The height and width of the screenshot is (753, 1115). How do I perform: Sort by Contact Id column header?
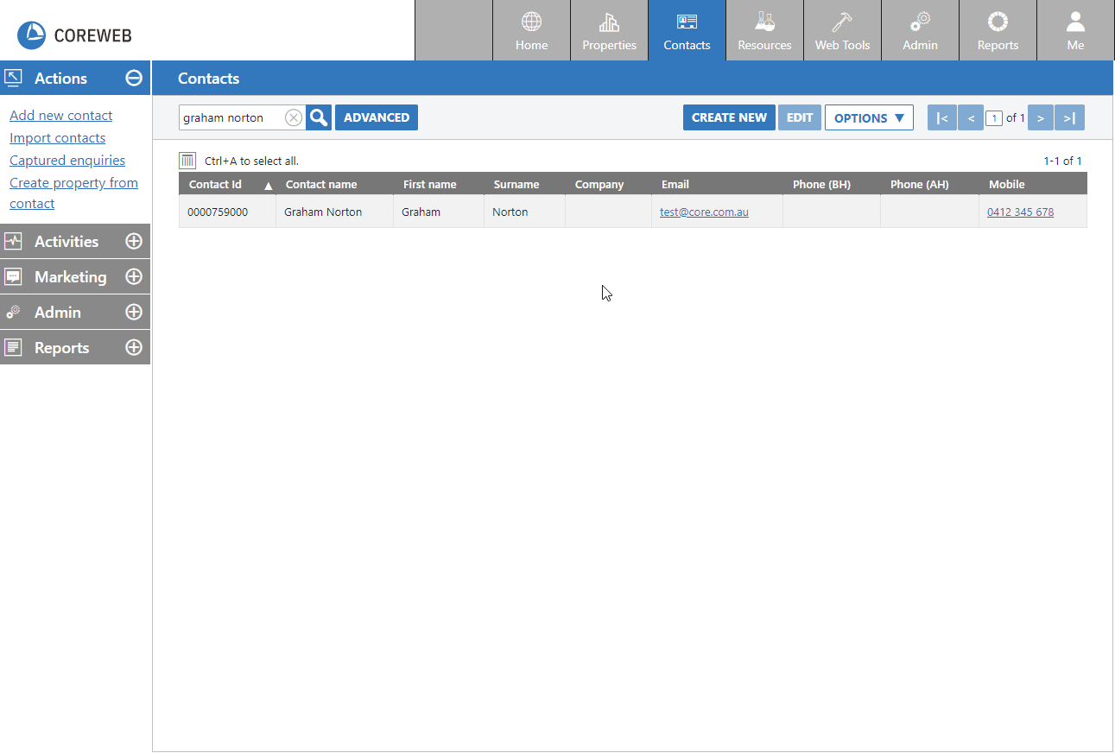216,184
